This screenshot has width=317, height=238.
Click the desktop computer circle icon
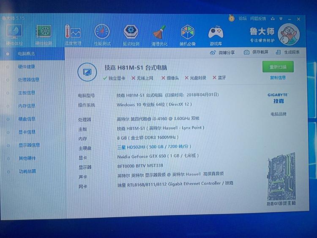(x=87, y=72)
